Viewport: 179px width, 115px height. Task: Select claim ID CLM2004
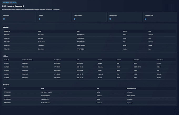[7, 74]
